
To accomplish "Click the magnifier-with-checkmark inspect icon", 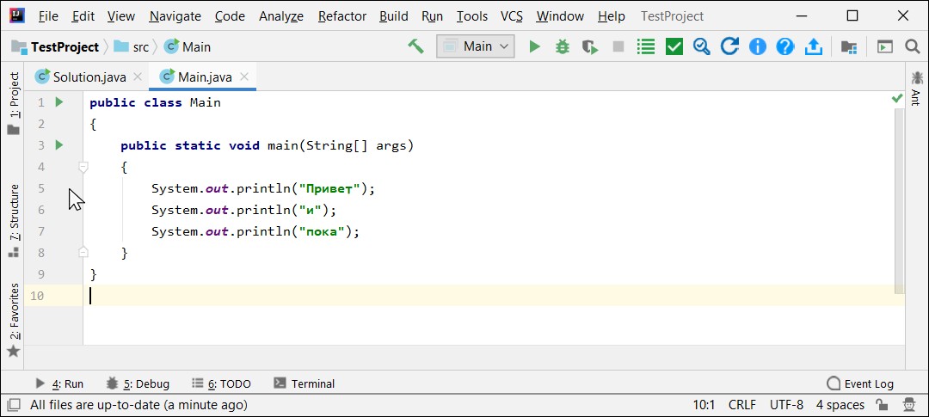I will [702, 46].
